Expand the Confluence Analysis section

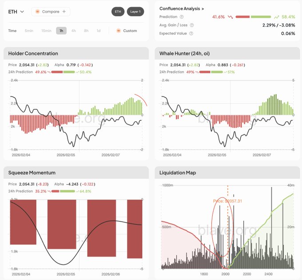[182, 8]
